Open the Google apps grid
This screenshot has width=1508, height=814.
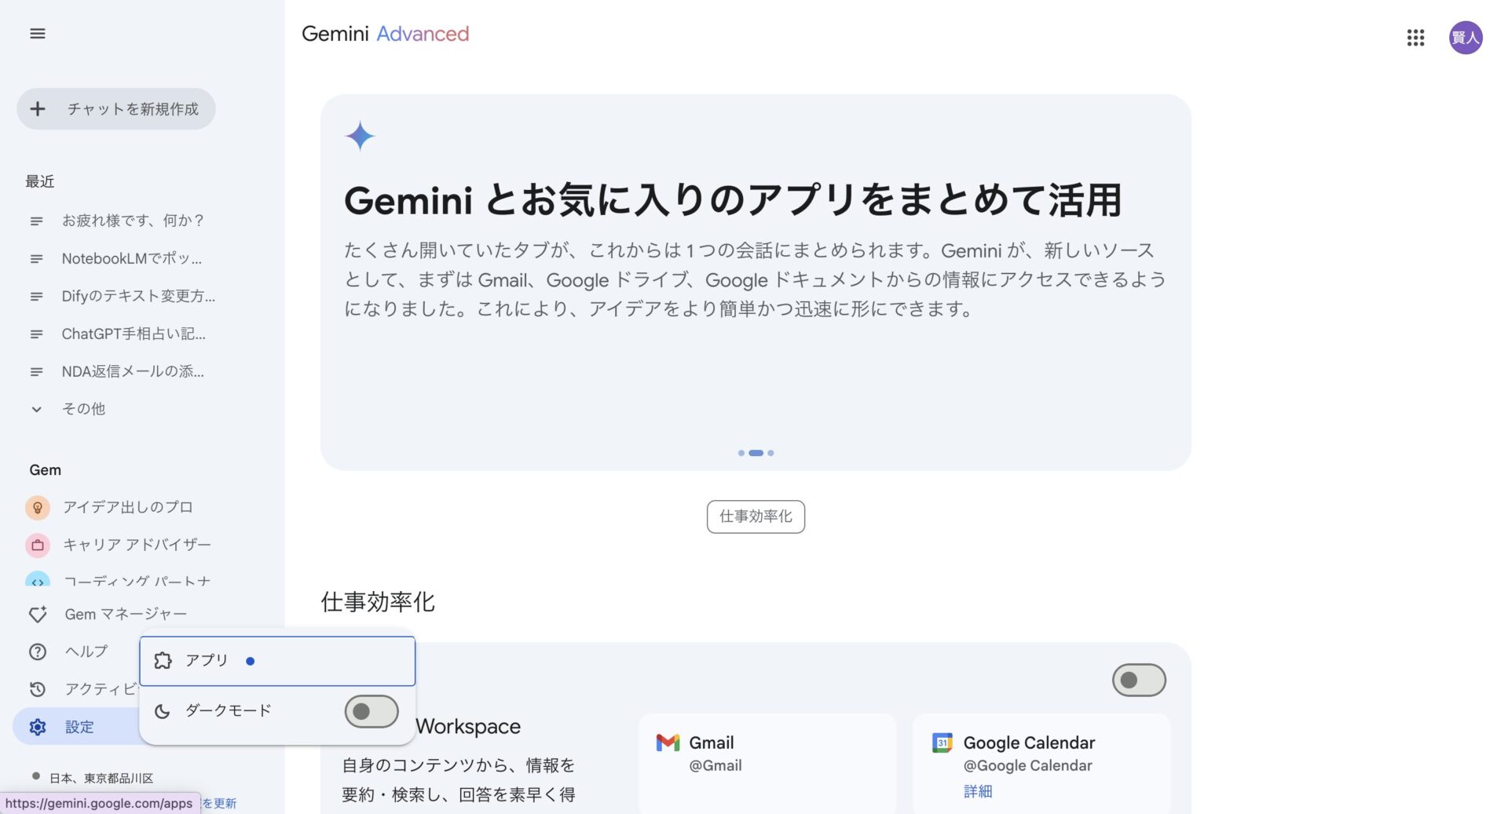pos(1415,38)
